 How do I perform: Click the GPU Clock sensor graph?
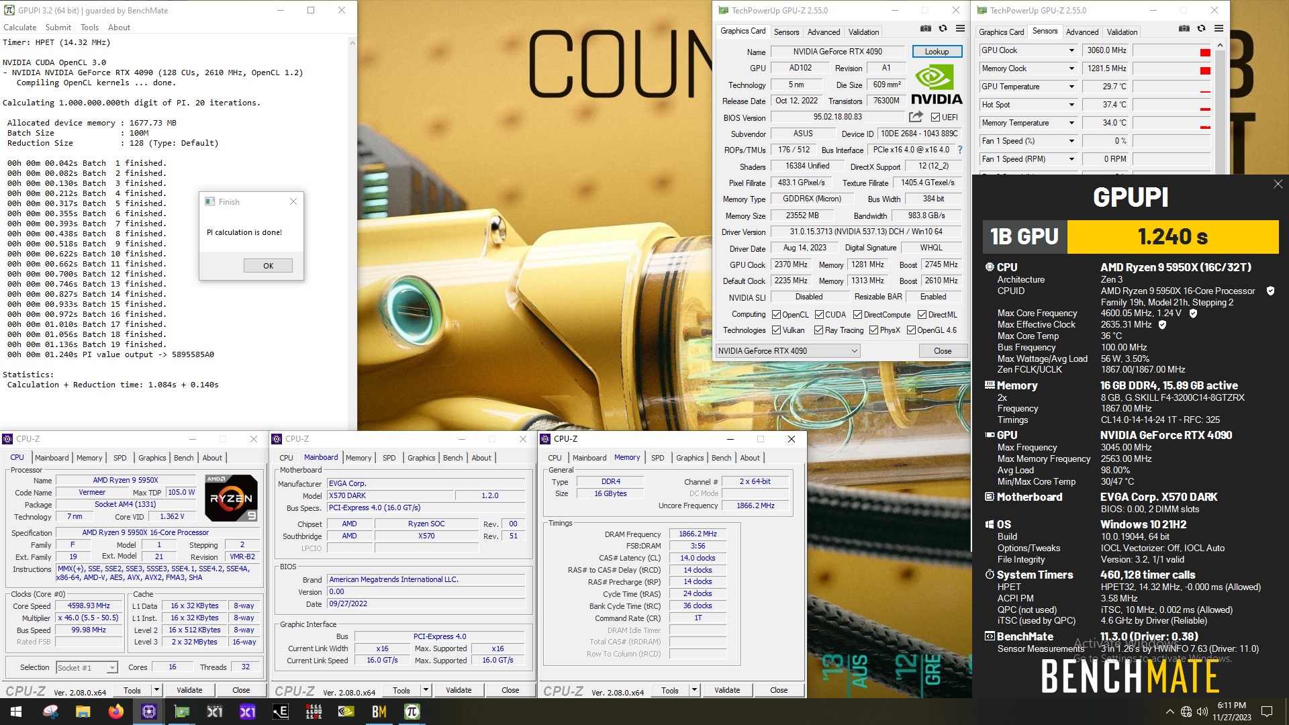point(1172,50)
